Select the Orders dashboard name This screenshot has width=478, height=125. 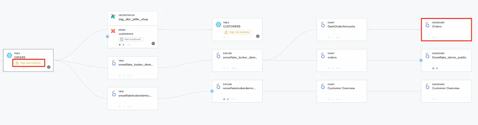coord(437,26)
